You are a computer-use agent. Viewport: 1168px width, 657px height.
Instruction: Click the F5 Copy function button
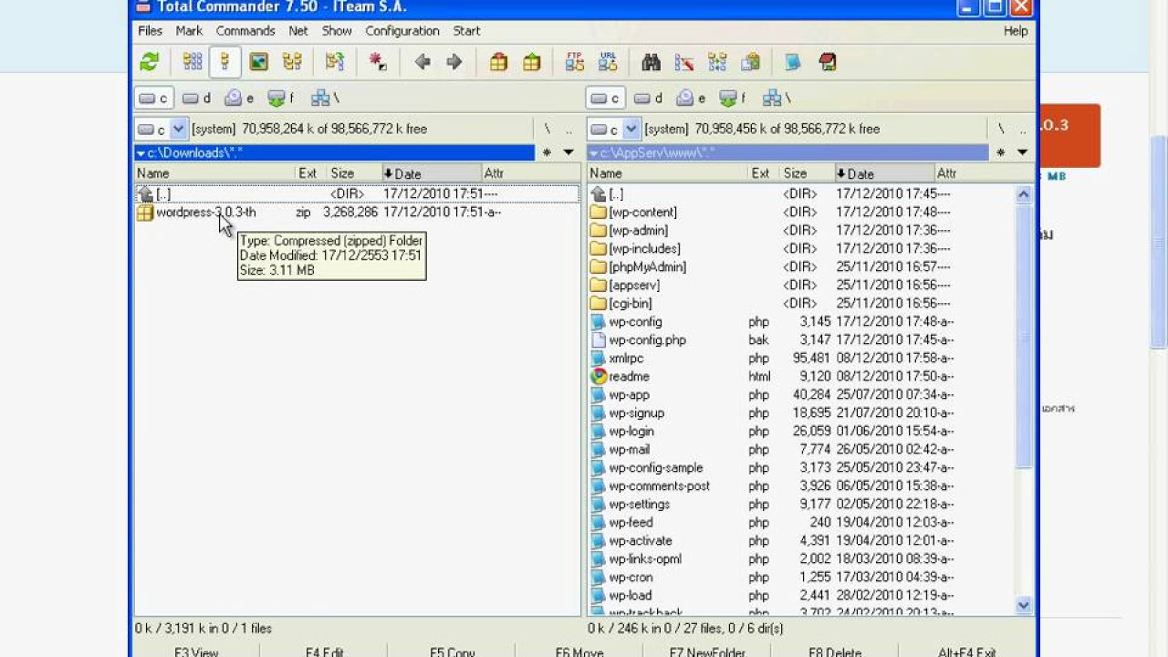[x=453, y=651]
